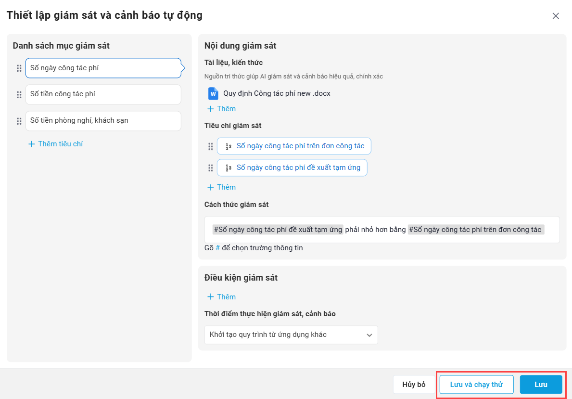
Task: Open the Thời điểm thực hiện giám sát dropdown
Action: [291, 335]
